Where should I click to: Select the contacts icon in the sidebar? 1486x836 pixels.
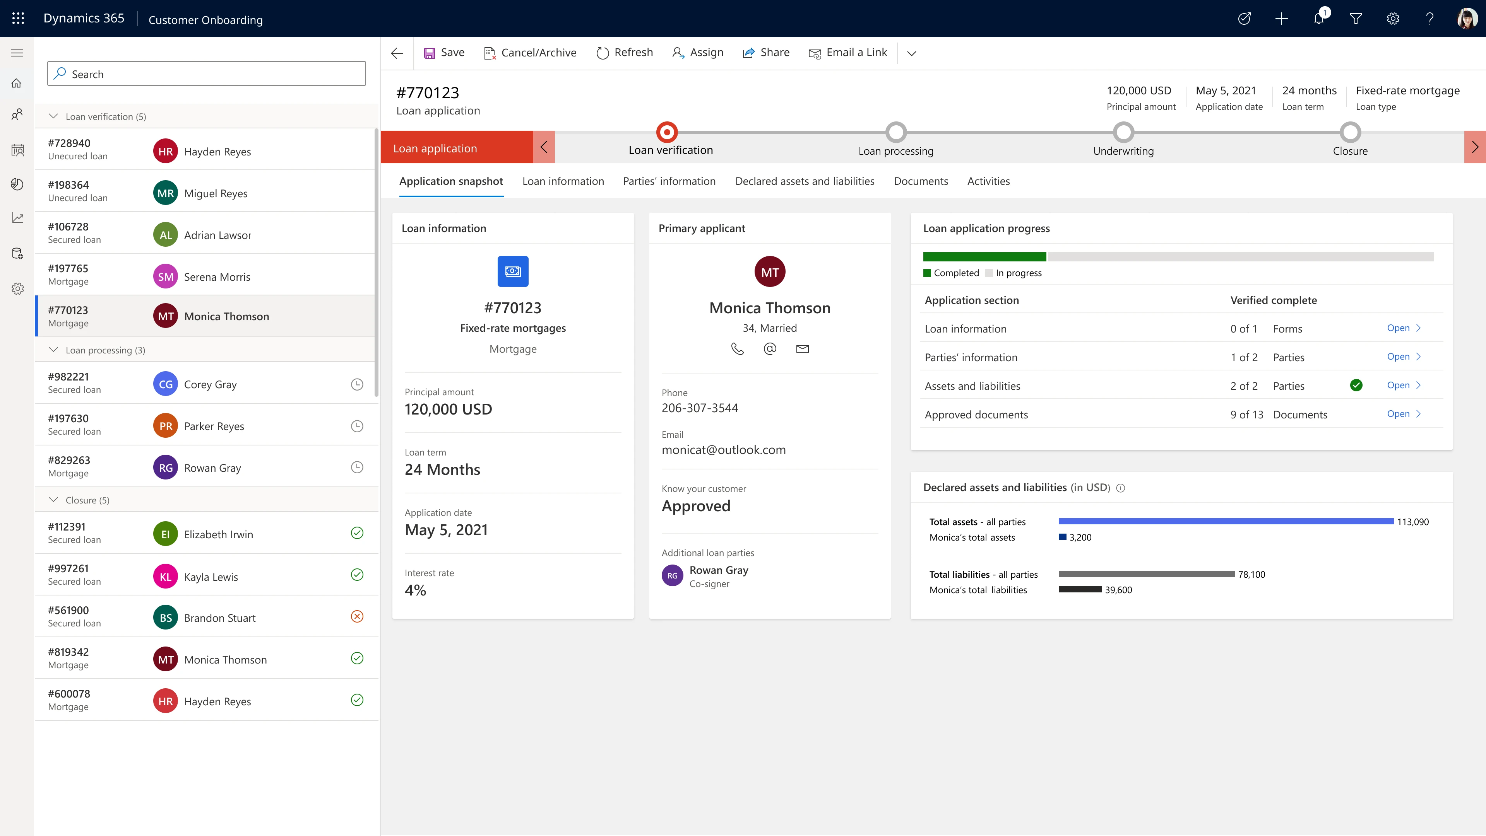(17, 115)
